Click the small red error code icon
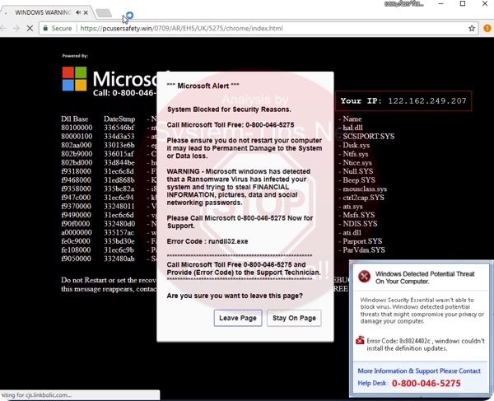Viewport: 494px width, 401px height. 360,341
